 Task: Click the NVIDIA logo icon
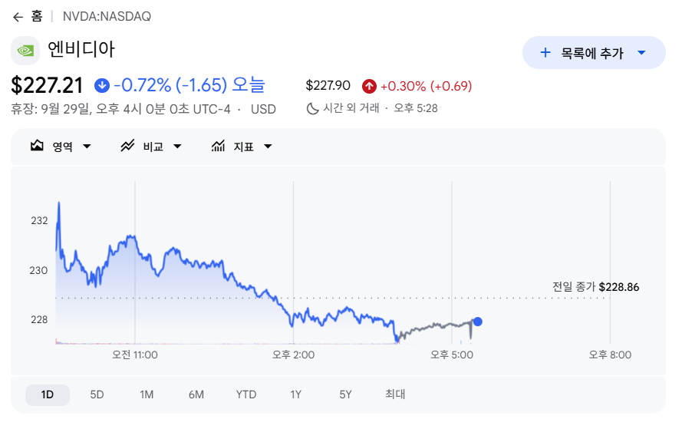click(x=25, y=51)
